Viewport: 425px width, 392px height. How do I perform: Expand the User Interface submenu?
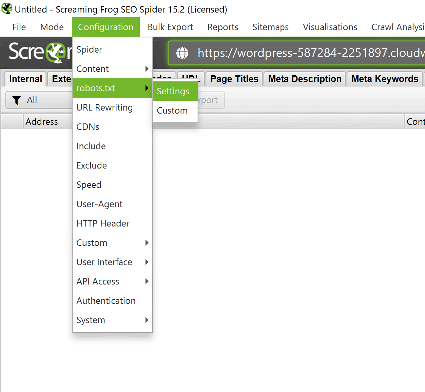tap(112, 262)
